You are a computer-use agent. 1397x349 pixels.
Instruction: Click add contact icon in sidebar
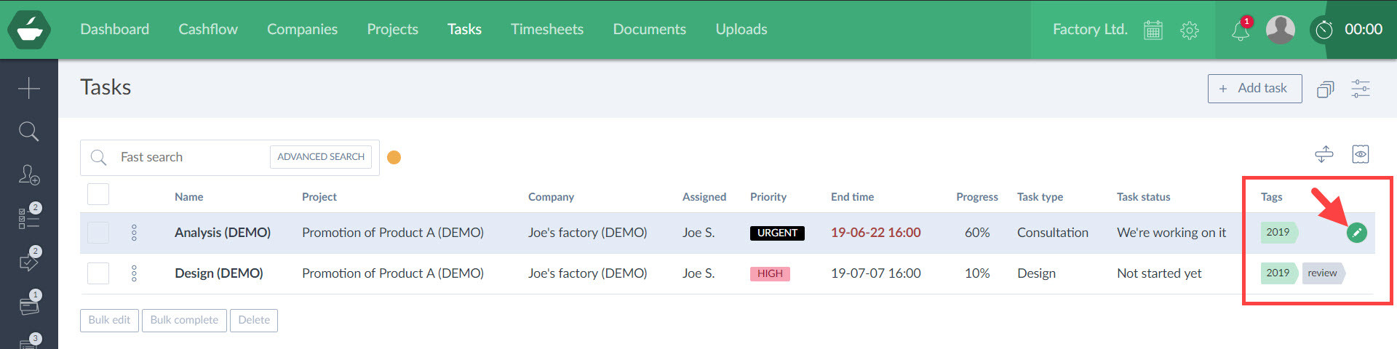coord(29,175)
